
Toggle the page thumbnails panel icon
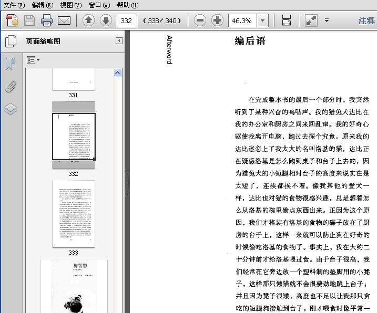[11, 41]
